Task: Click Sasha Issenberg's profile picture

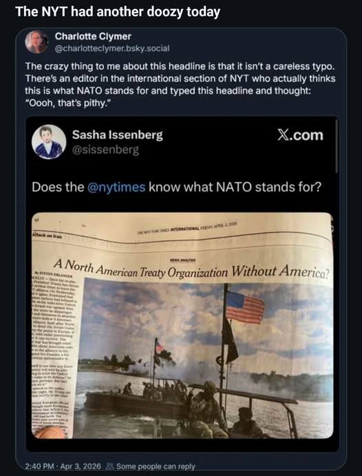Action: click(x=49, y=142)
